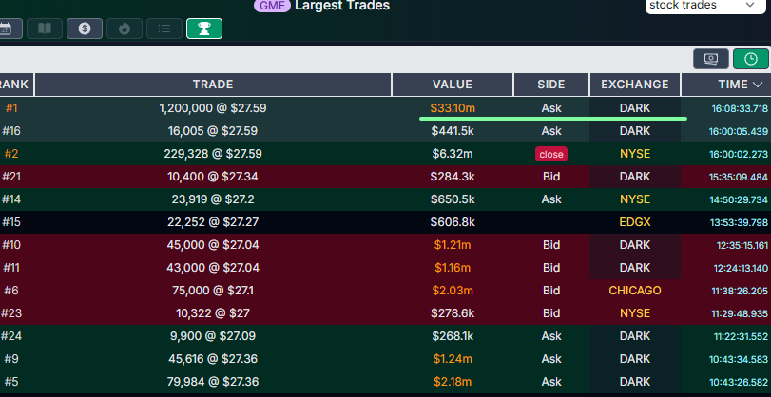The image size is (771, 397).
Task: Click the $606.8k value cell
Action: 453,222
